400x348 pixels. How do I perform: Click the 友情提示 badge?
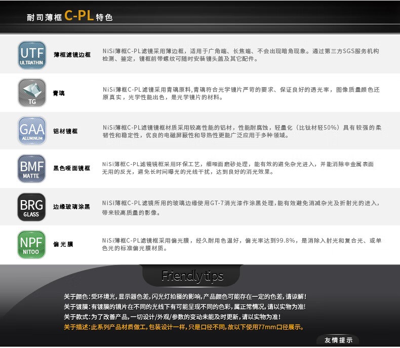[338, 340]
